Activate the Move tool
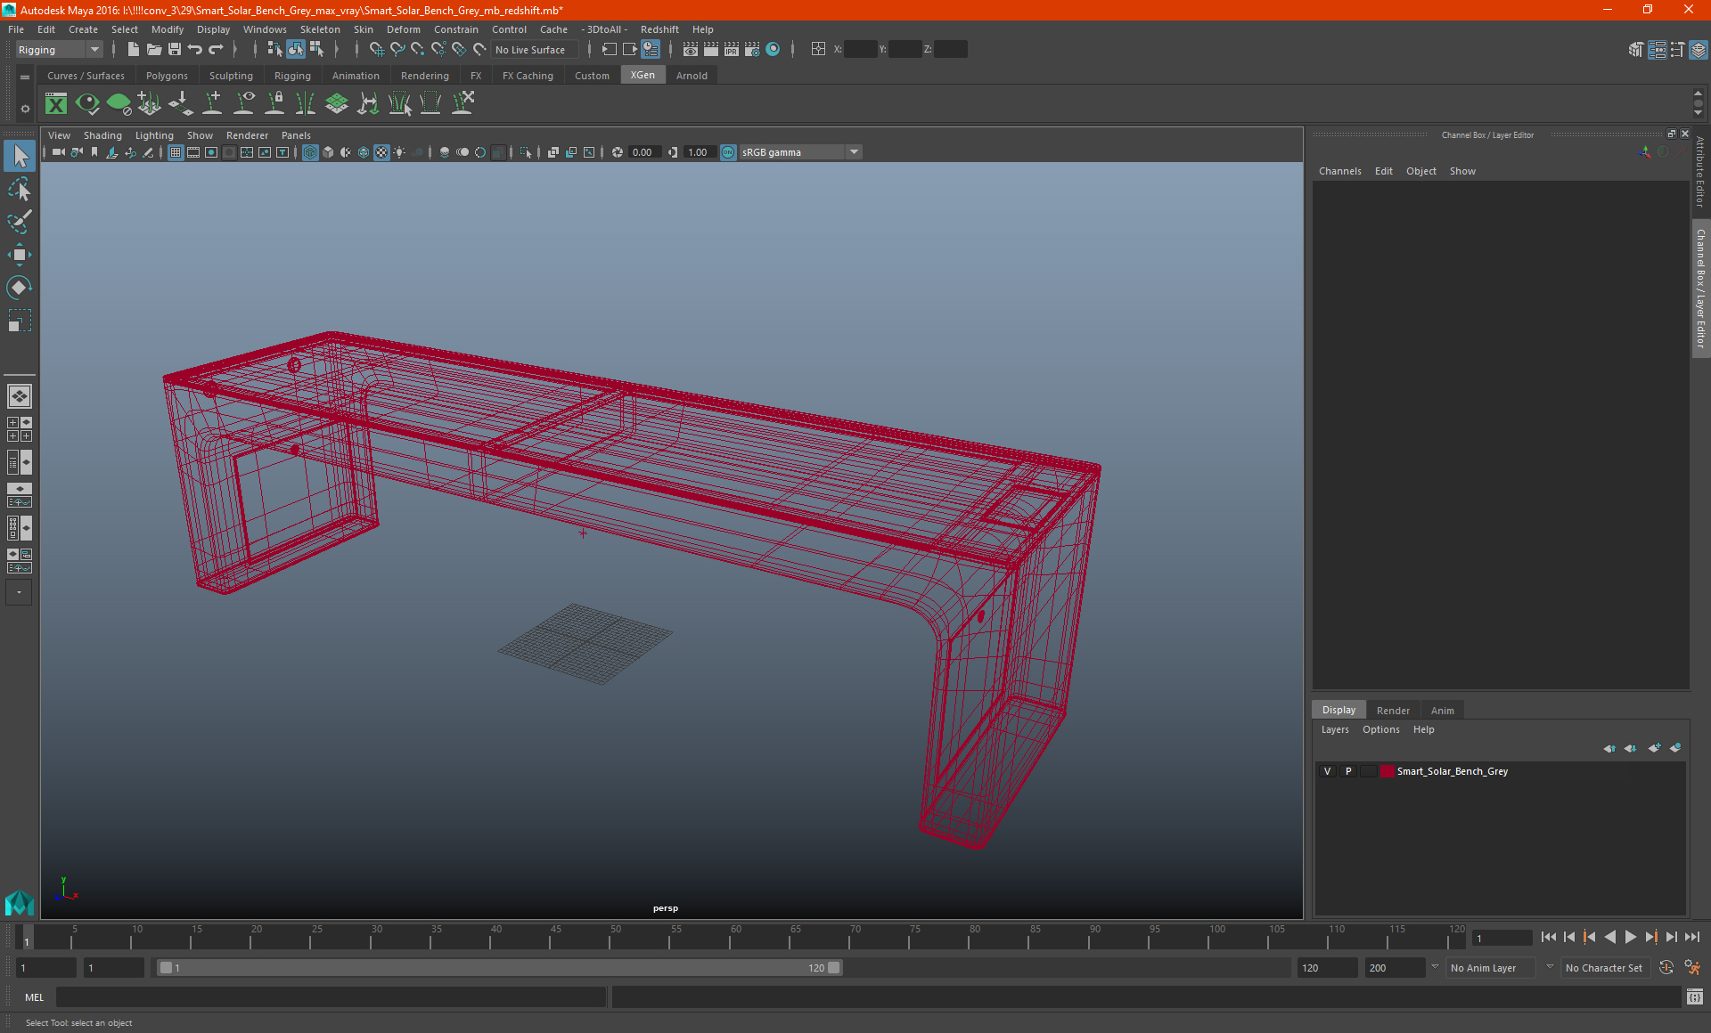The image size is (1711, 1033). (x=20, y=255)
